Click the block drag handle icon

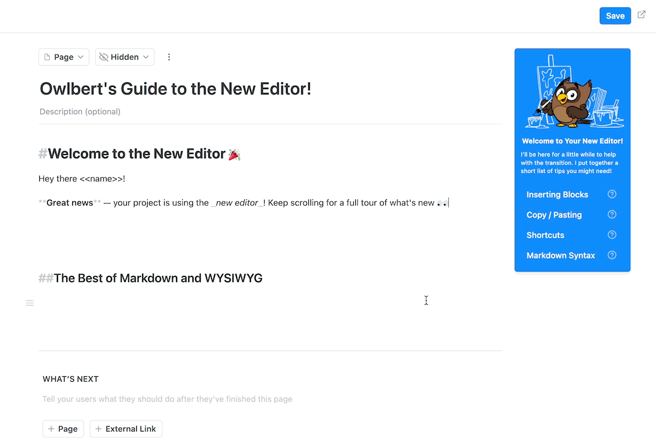pyautogui.click(x=30, y=303)
